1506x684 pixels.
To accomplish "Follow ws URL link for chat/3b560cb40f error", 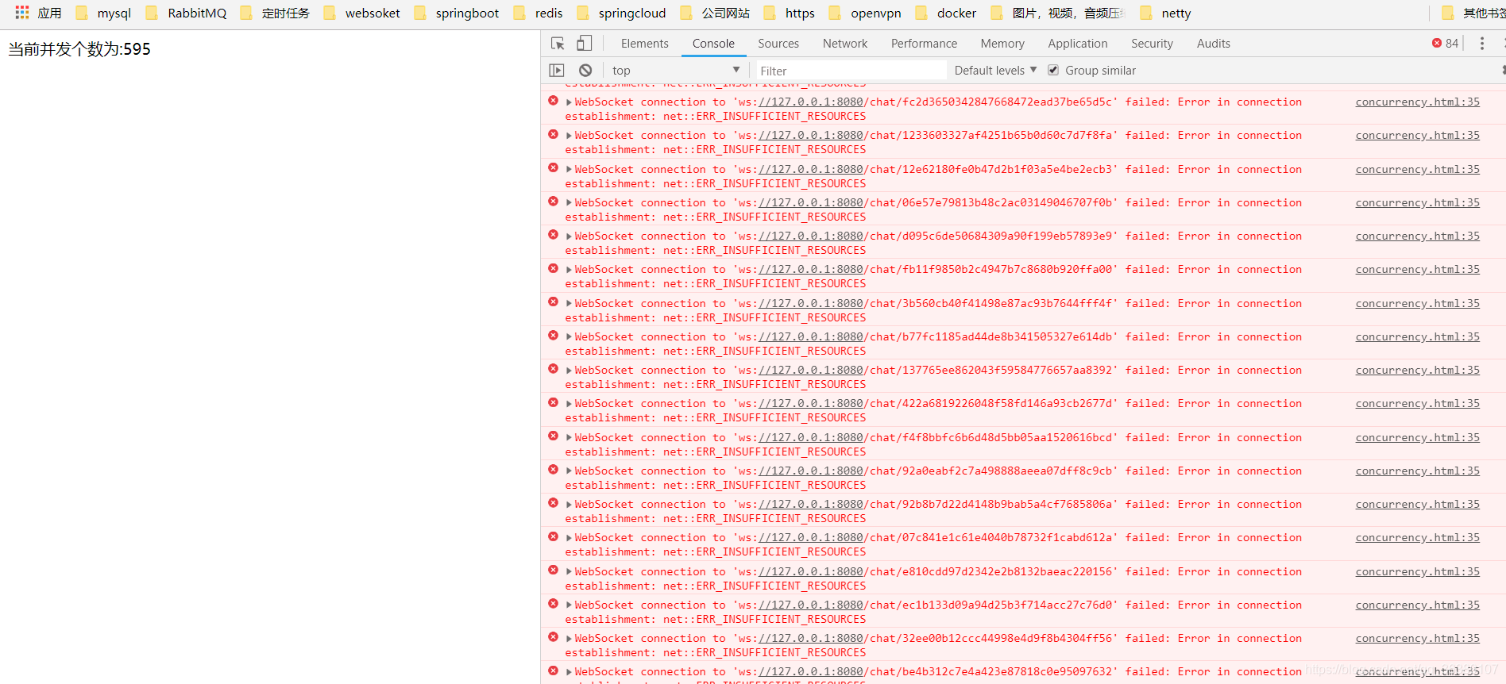I will pyautogui.click(x=810, y=304).
